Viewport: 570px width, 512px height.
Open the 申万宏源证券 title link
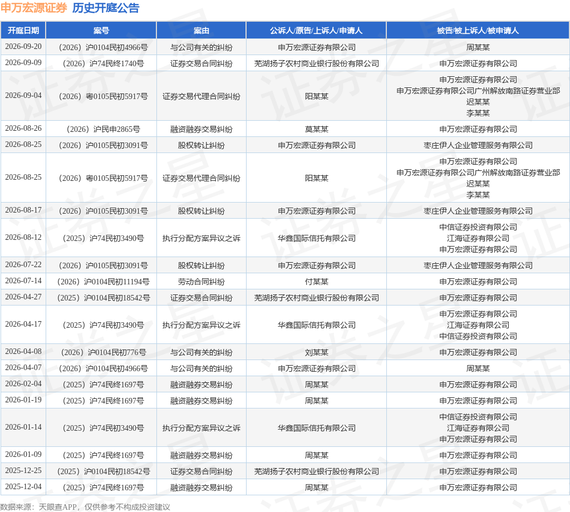(x=34, y=8)
